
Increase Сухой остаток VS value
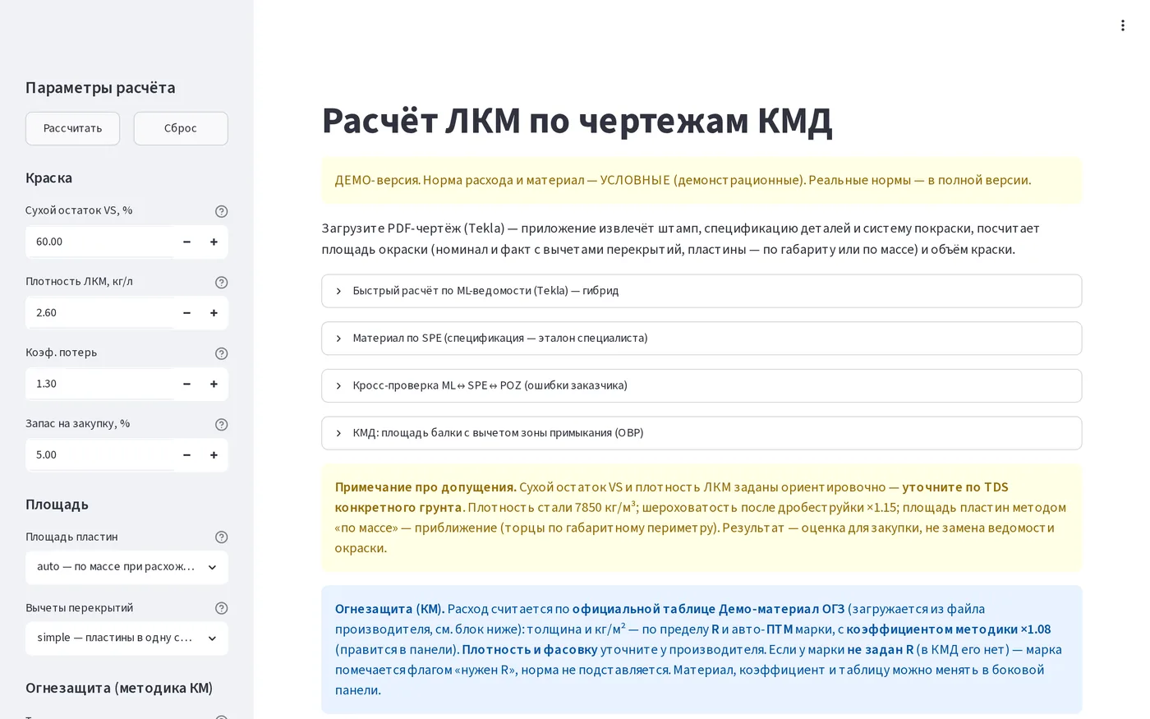point(214,242)
